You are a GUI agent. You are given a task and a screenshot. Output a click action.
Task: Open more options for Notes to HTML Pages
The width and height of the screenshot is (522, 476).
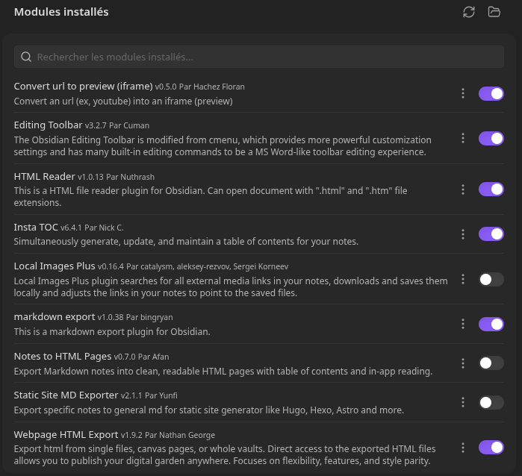pos(463,363)
